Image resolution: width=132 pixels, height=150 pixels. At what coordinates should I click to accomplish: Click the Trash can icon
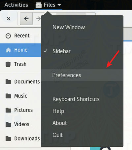click(8, 64)
